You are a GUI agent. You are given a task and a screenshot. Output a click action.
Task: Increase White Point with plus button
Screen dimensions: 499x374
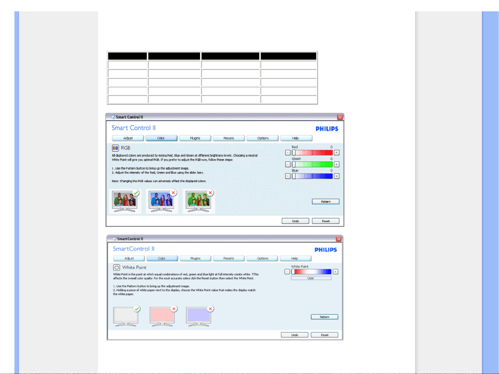[x=336, y=272]
